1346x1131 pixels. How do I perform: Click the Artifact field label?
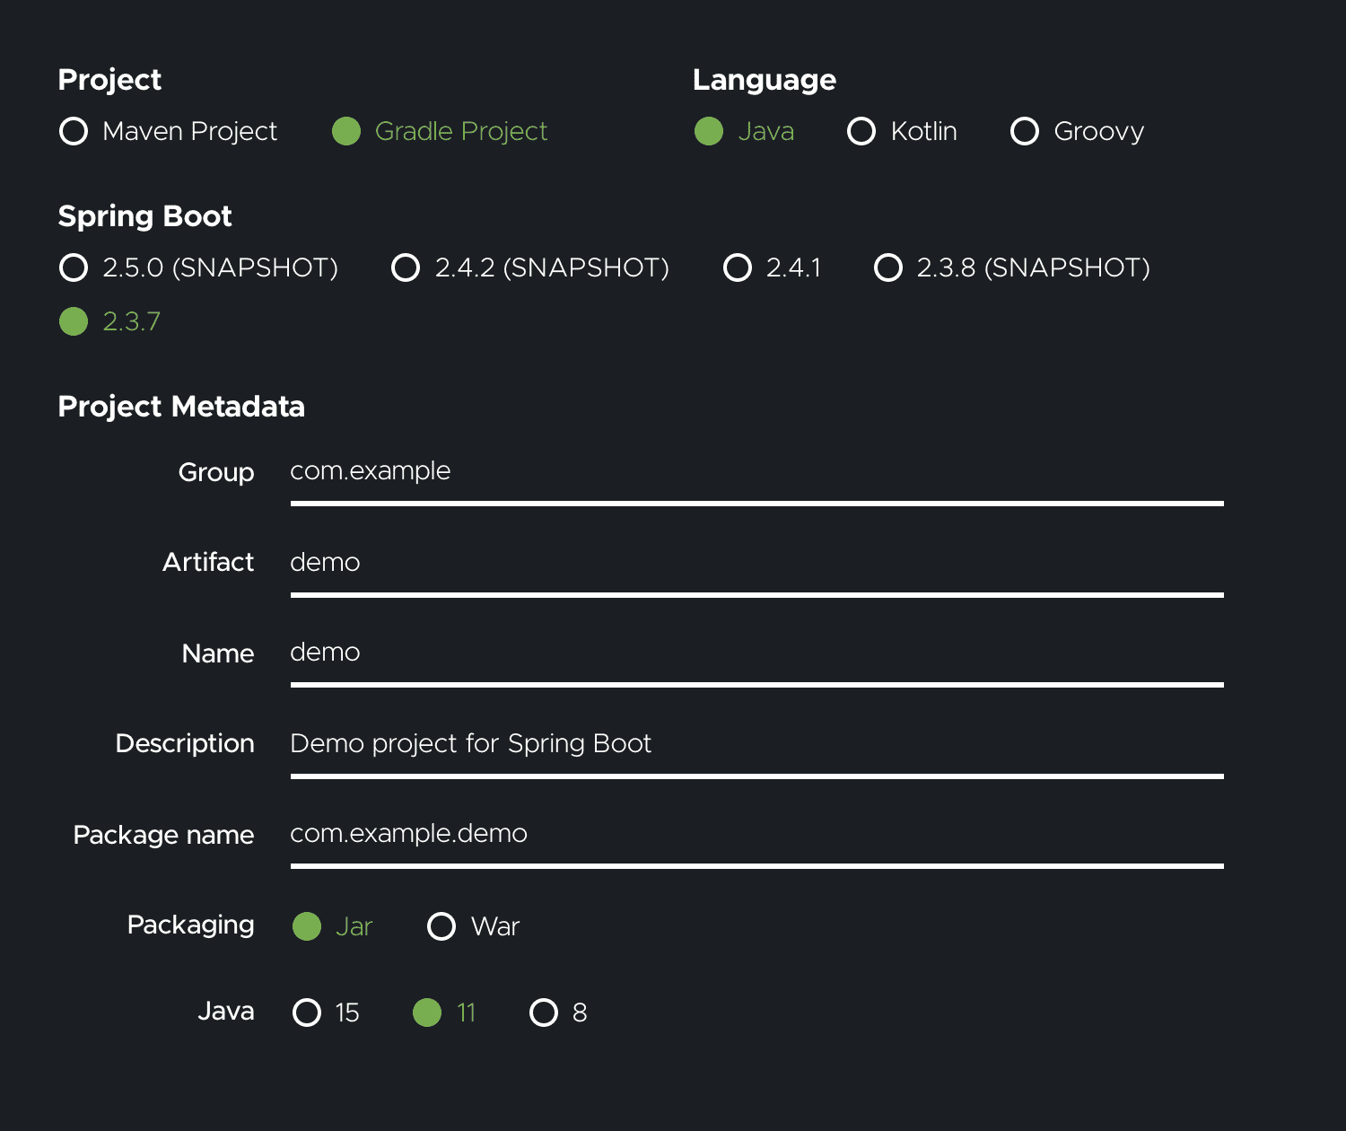tap(208, 562)
